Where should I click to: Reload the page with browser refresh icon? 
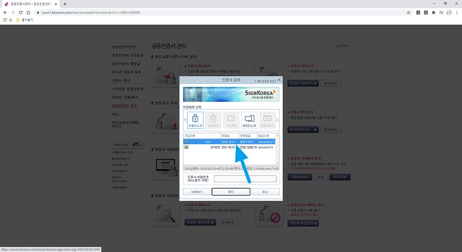(x=20, y=13)
